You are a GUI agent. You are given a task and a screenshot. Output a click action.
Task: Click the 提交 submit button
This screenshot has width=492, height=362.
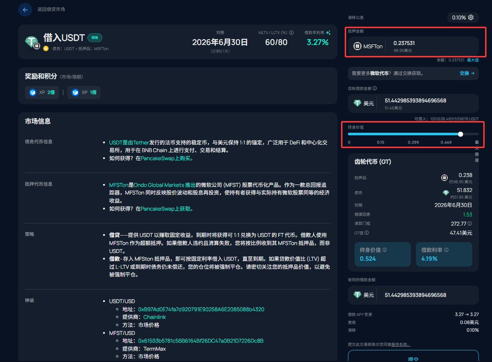(x=413, y=356)
